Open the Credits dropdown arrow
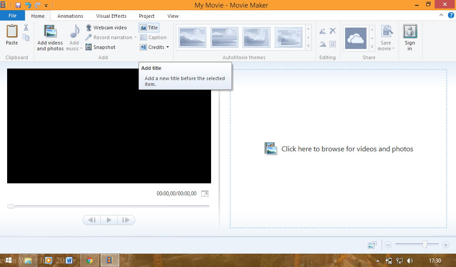 click(168, 47)
